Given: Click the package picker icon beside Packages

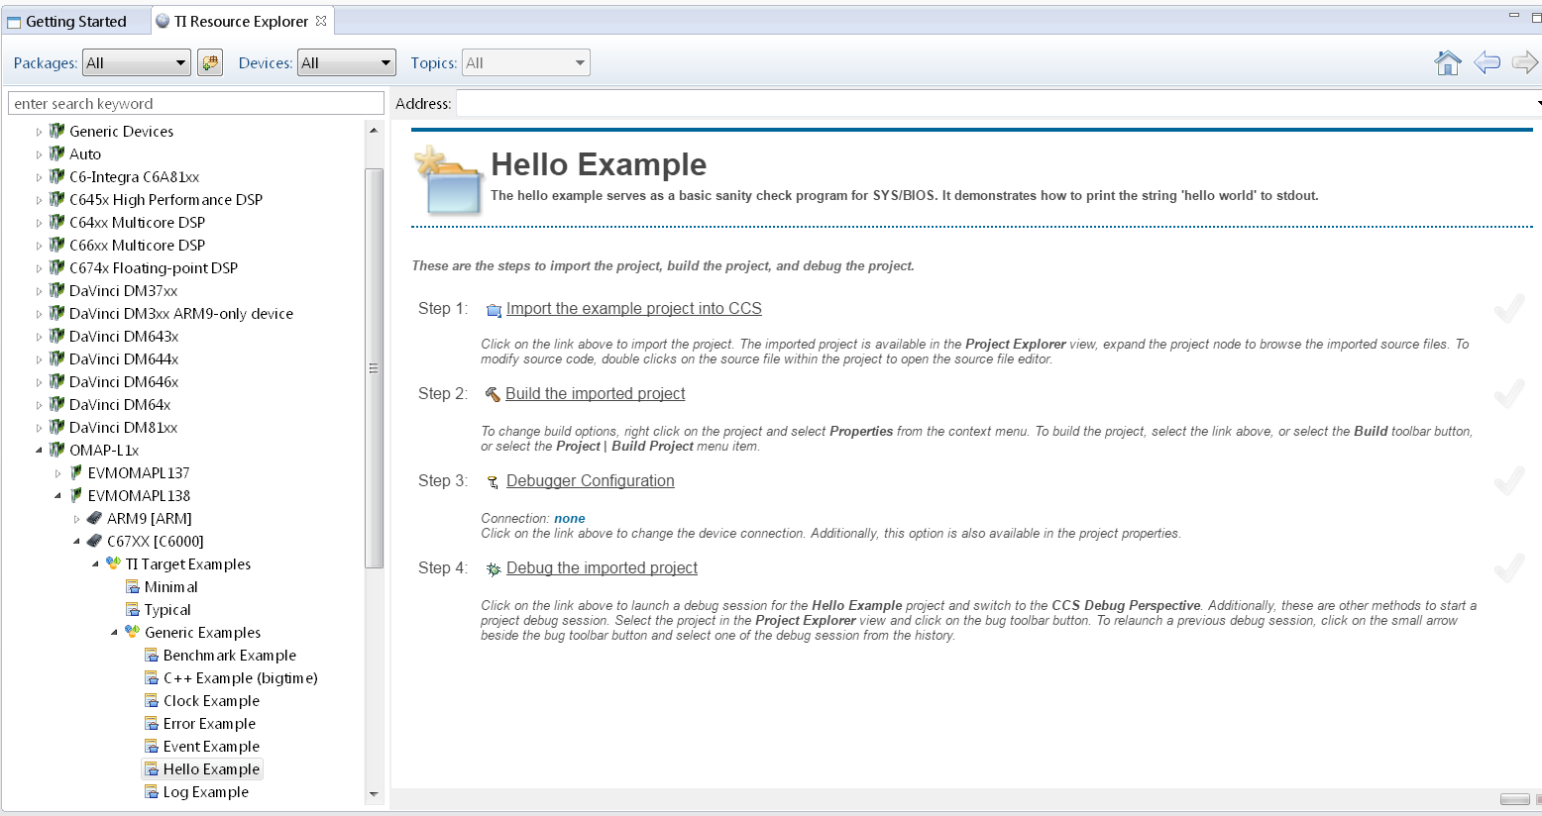Looking at the screenshot, I should point(210,63).
